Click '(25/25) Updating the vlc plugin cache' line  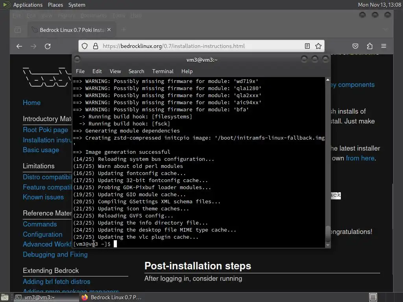(136, 237)
